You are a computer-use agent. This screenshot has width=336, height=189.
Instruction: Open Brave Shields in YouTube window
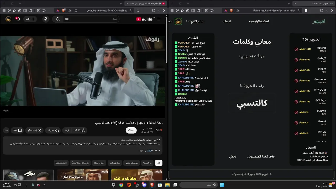(x=64, y=10)
